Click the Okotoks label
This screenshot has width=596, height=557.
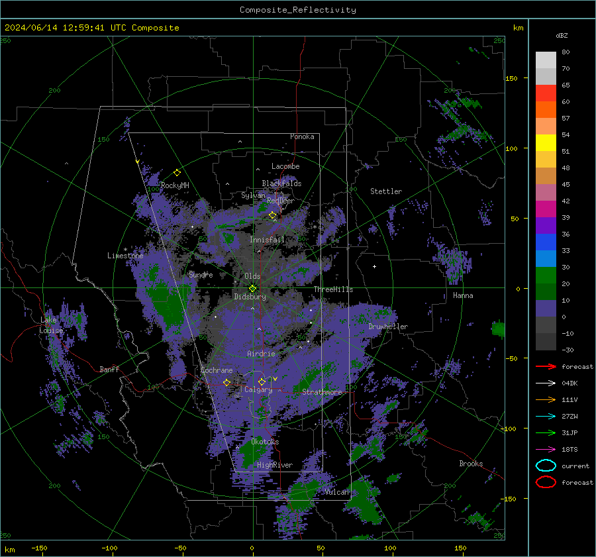265,442
